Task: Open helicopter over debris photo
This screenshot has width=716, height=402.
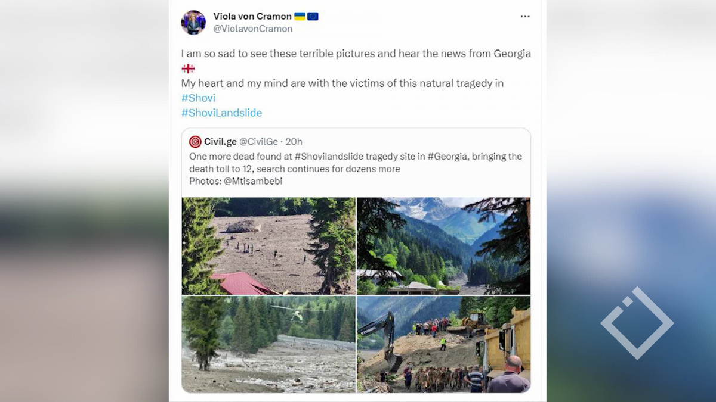Action: coord(268,344)
